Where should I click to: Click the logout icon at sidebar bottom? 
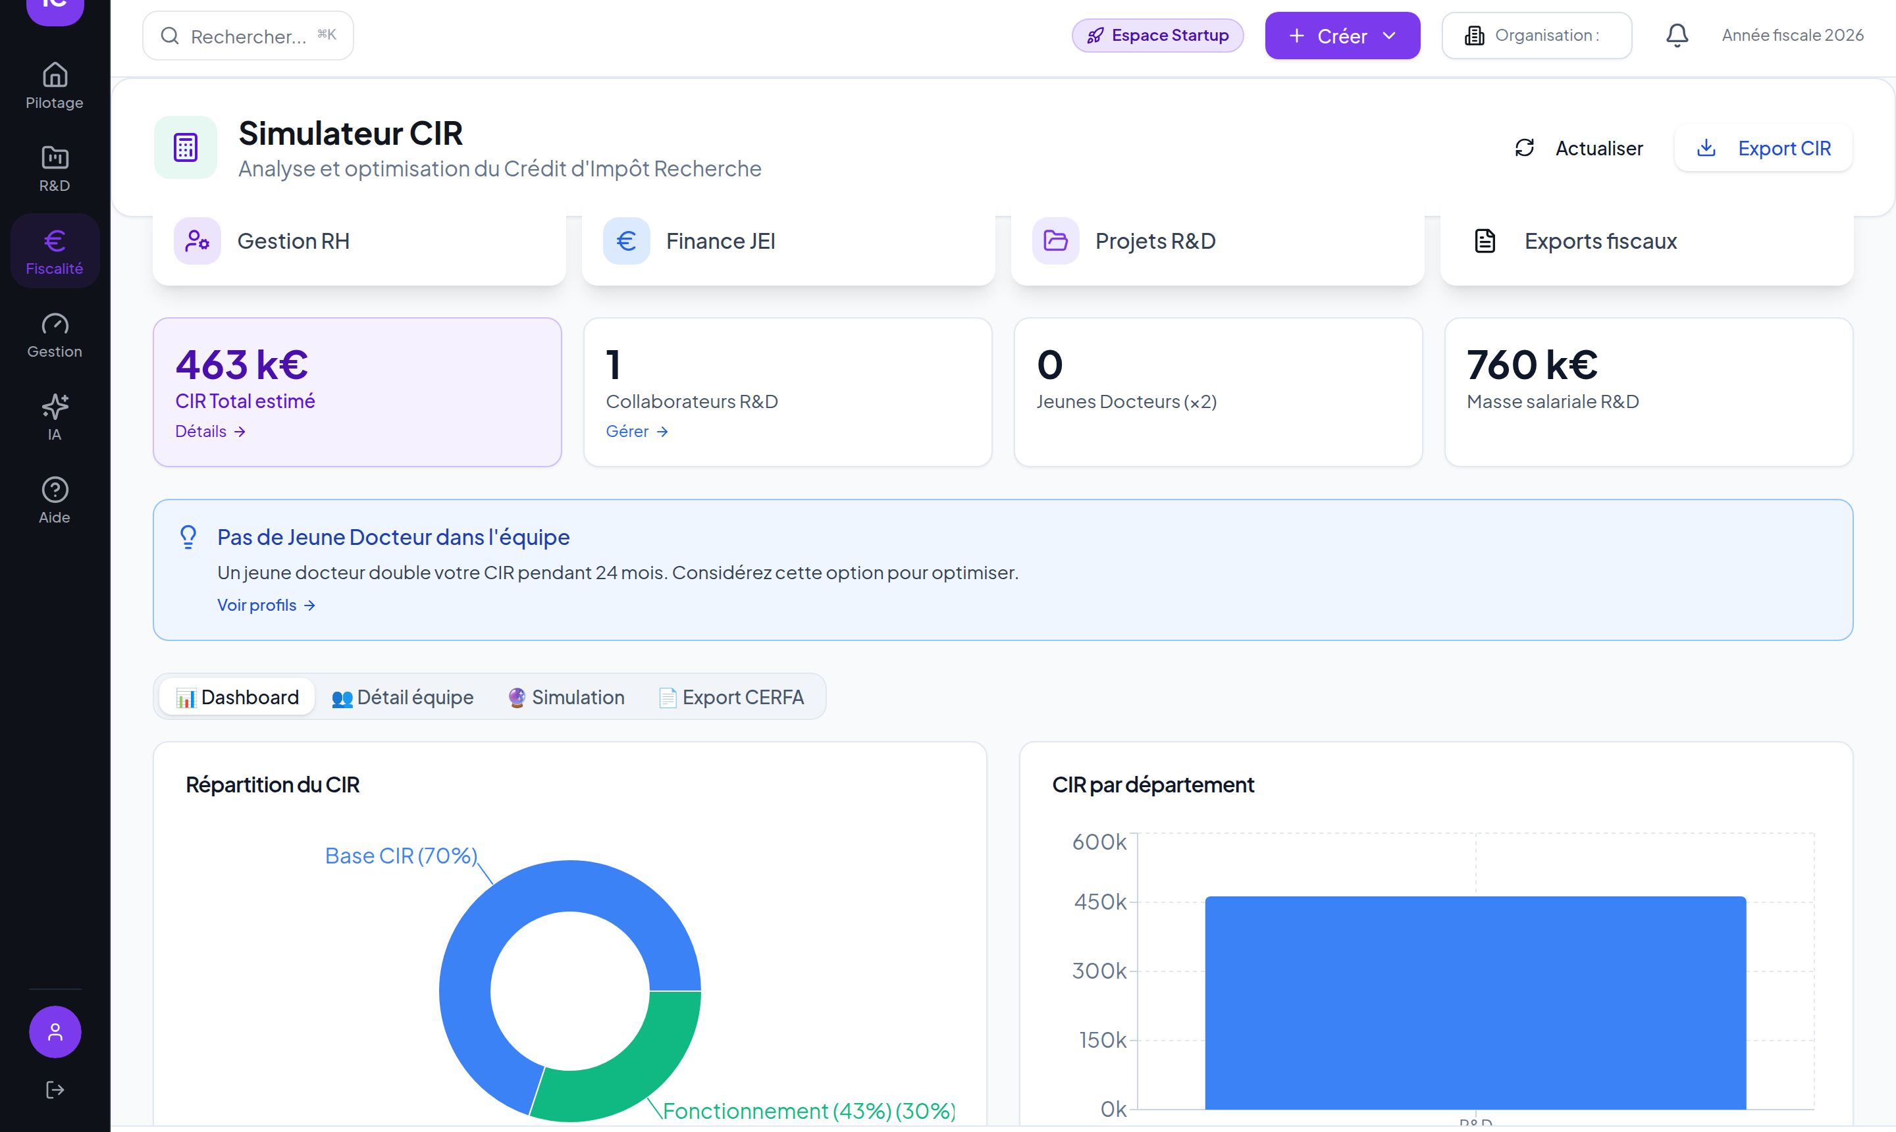(x=55, y=1090)
